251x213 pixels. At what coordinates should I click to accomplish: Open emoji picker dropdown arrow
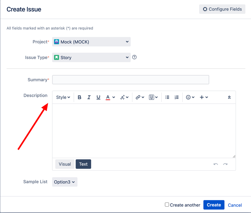193,97
